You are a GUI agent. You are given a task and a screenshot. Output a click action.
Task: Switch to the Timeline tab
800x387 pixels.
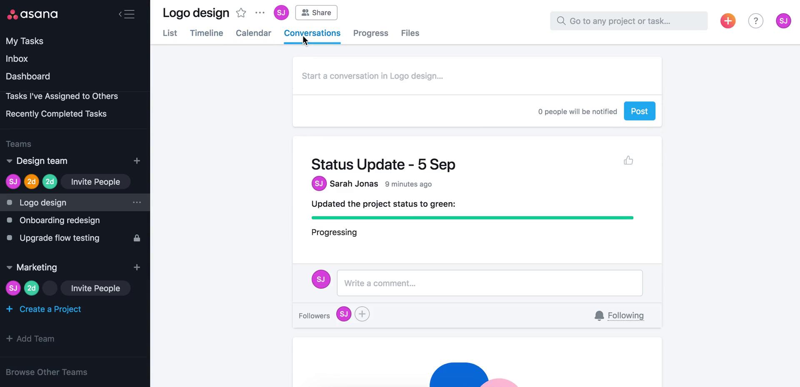tap(207, 33)
